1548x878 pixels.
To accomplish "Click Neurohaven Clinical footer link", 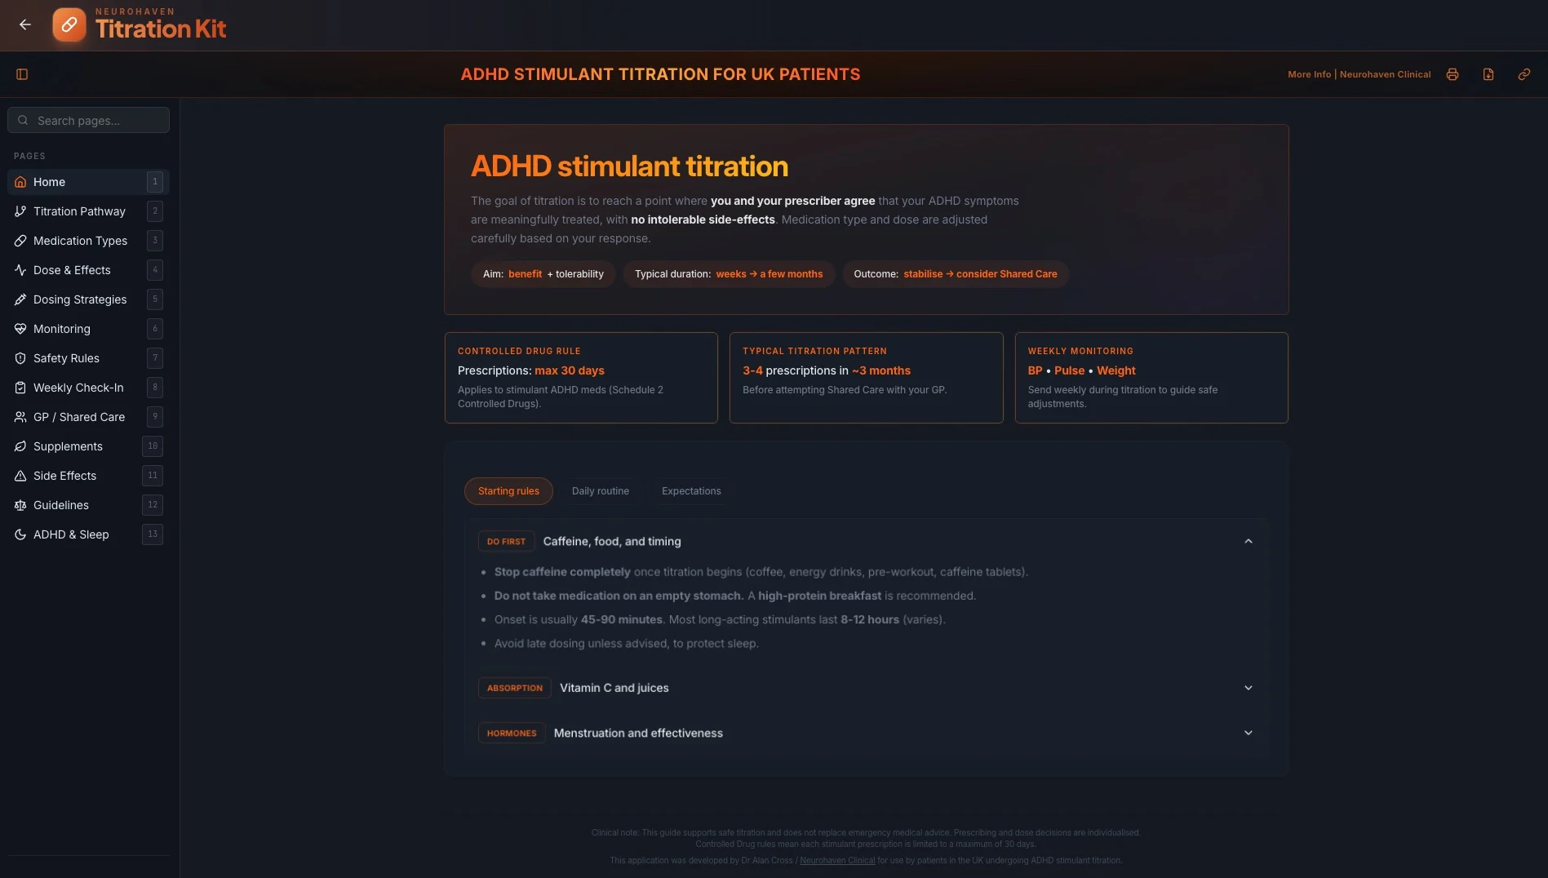I will point(837,861).
